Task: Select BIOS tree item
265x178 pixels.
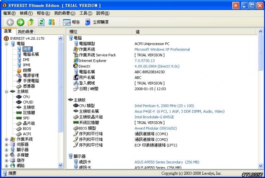Action: click(27, 128)
